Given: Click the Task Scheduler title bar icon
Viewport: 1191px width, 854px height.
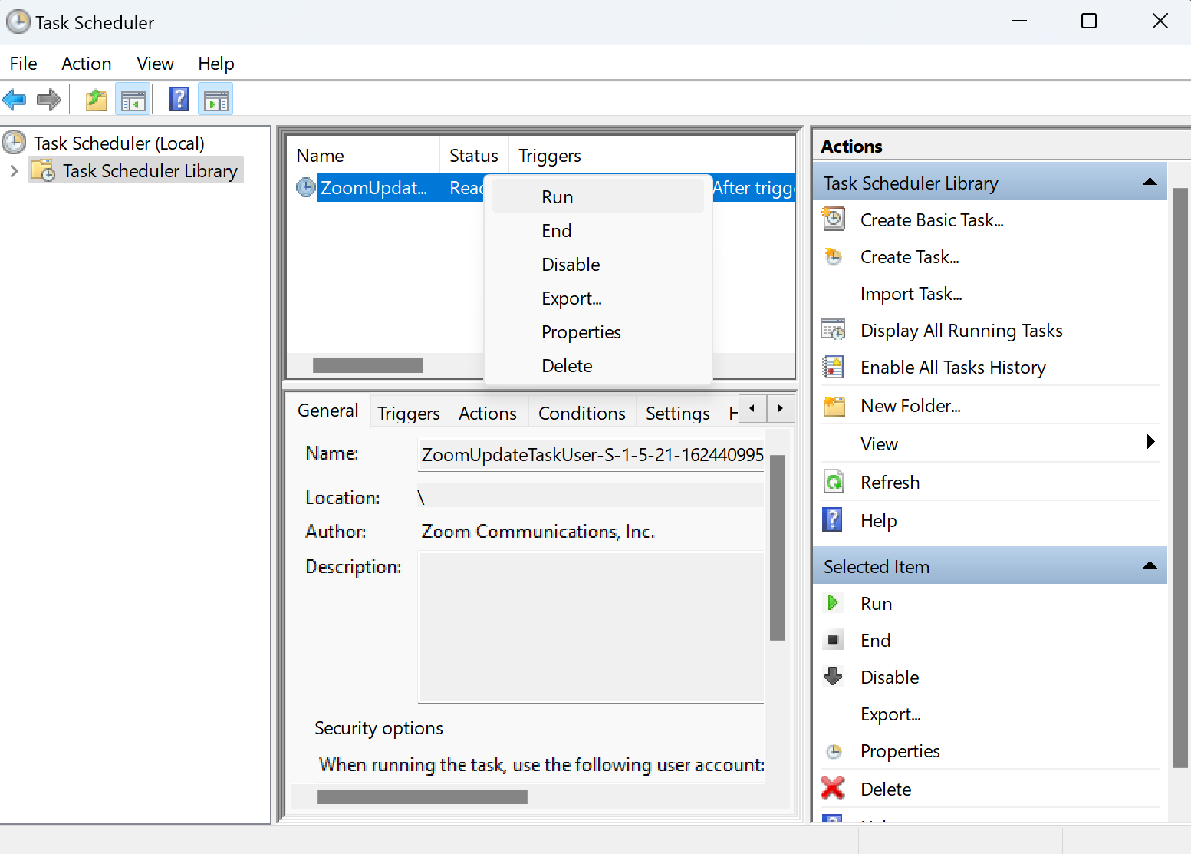Looking at the screenshot, I should click(x=18, y=21).
